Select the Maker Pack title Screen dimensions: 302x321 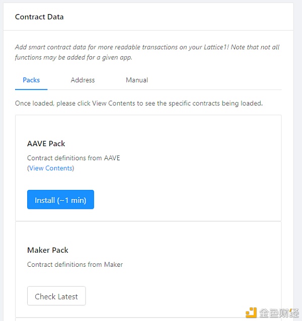(48, 250)
